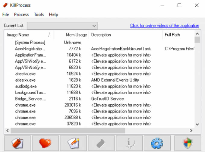Click the Windows shield elevate button
Viewport: 205px width, 152px height.
pyautogui.click(x=188, y=143)
